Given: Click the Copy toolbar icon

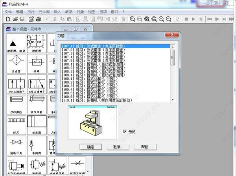Looking at the screenshot, I should coord(62,19).
